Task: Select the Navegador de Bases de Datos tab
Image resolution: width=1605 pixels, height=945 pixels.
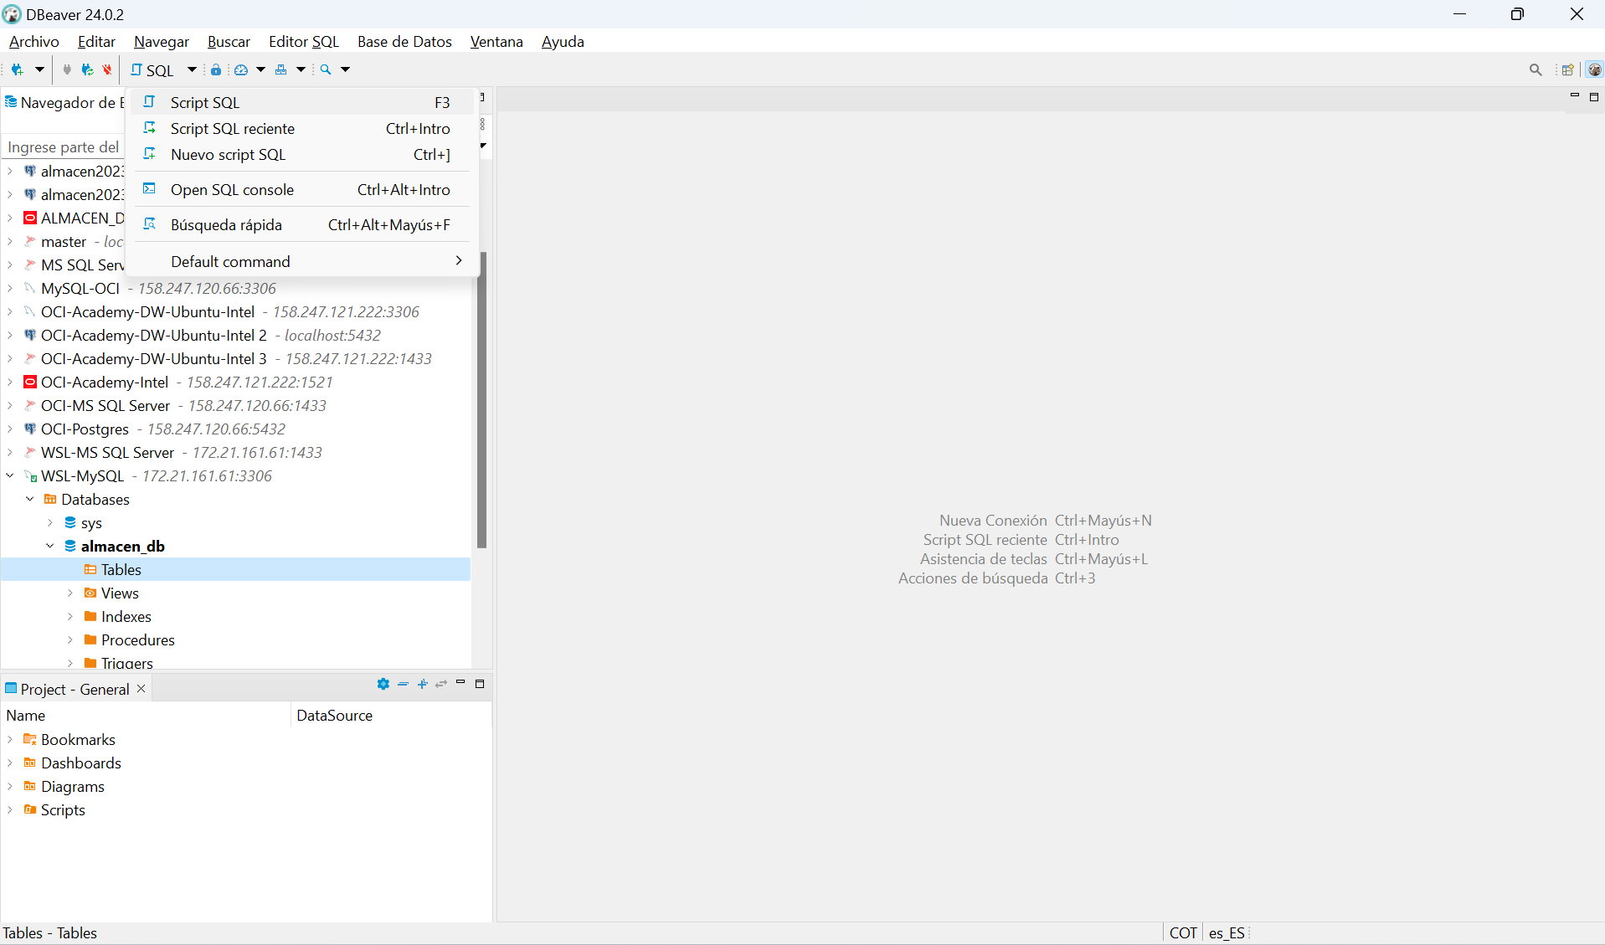Action: coord(64,102)
